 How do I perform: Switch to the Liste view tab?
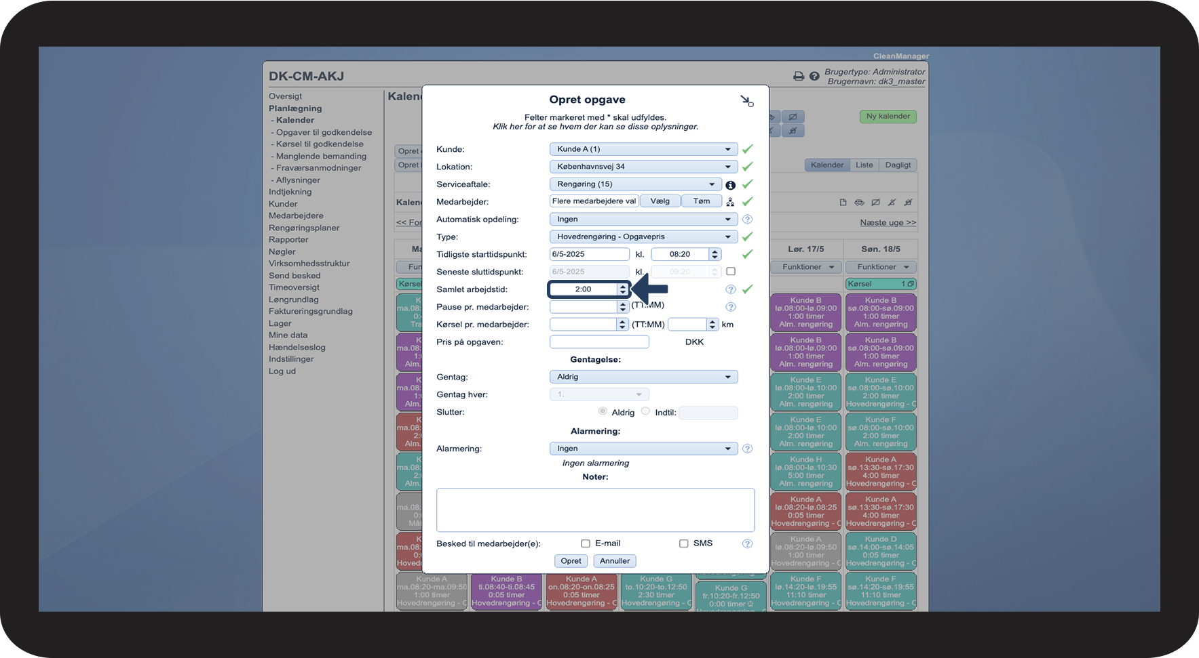coord(864,165)
